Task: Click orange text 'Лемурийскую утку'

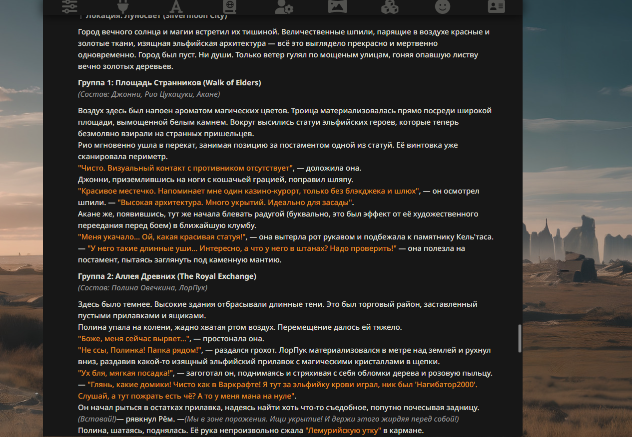Action: tap(343, 430)
